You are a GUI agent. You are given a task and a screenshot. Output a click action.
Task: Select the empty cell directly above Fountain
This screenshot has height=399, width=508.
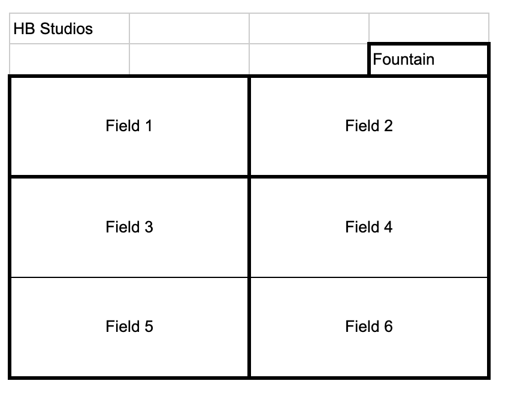pyautogui.click(x=428, y=28)
